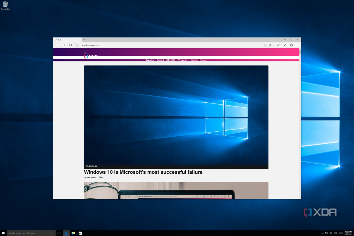Make a Web Note
Screen dimensions: 354x236
click(285, 45)
